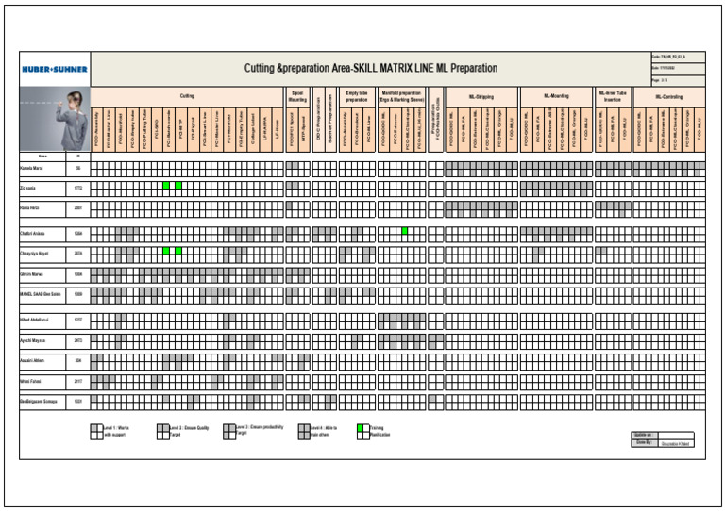Viewport: 725px width, 511px height.
Task: Click the 'FCO-Pulling Tube' column header
Action: click(145, 130)
